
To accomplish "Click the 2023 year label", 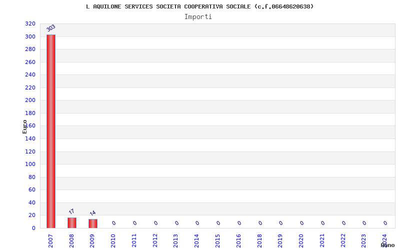I will pyautogui.click(x=364, y=241).
